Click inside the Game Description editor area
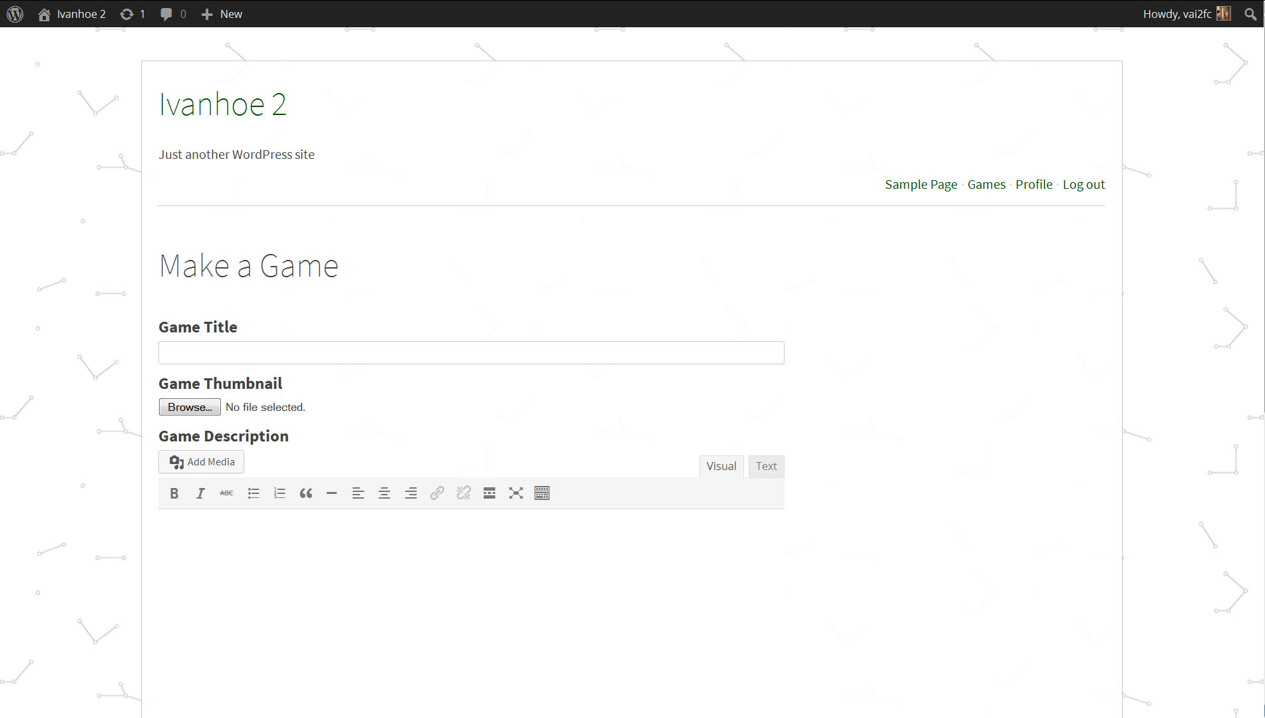Image resolution: width=1265 pixels, height=718 pixels. coord(471,612)
